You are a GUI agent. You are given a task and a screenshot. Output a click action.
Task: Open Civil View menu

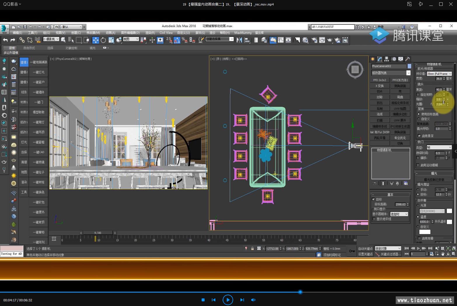[166, 33]
